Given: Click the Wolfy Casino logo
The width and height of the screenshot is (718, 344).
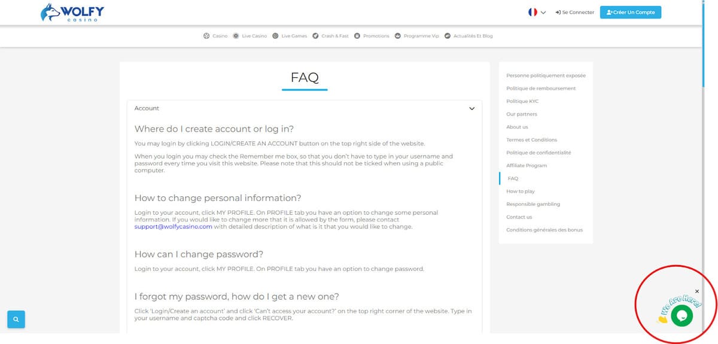Looking at the screenshot, I should click(73, 13).
